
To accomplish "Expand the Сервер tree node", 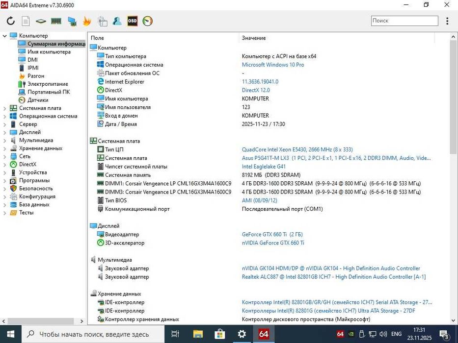I will pyautogui.click(x=4, y=124).
